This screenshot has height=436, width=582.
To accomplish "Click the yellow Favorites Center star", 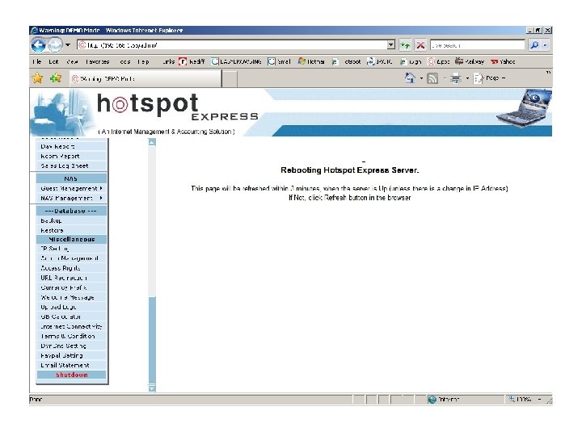I will click(x=37, y=78).
